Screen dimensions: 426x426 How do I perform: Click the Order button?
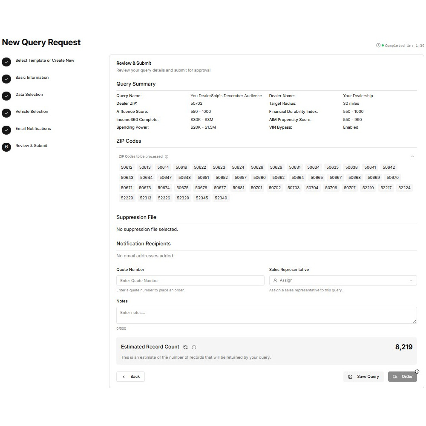pos(403,377)
